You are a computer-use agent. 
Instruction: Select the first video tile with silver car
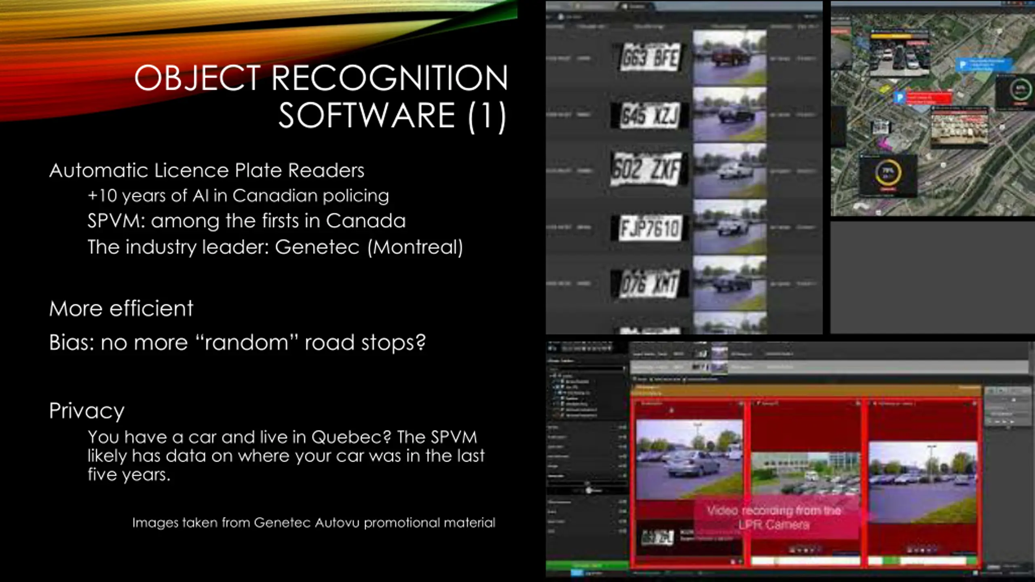(x=689, y=459)
